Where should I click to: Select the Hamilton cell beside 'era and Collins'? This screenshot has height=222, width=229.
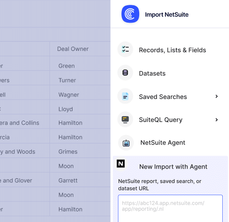coord(80,122)
